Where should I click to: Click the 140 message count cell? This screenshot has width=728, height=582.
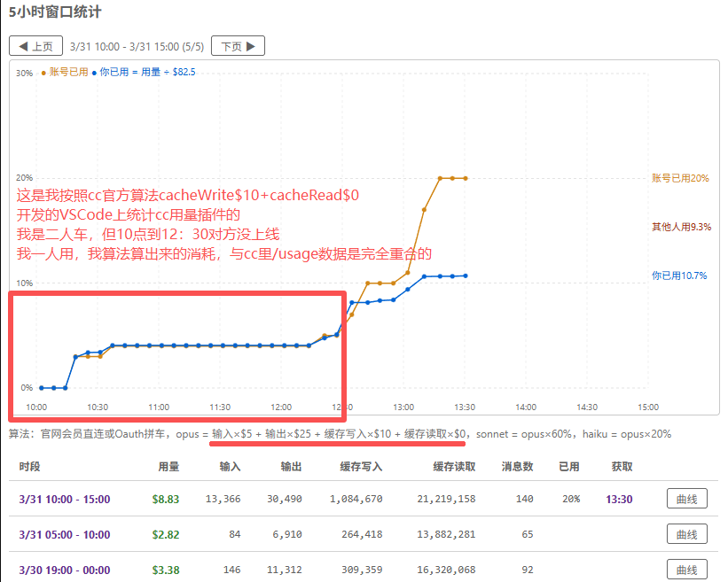[x=525, y=499]
